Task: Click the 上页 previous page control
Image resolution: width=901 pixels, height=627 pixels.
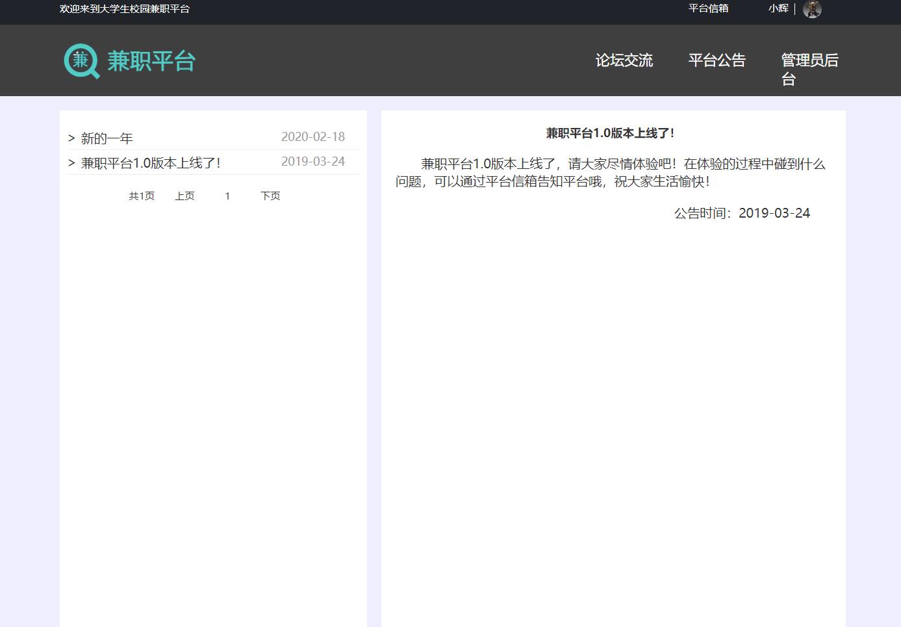Action: click(x=184, y=196)
